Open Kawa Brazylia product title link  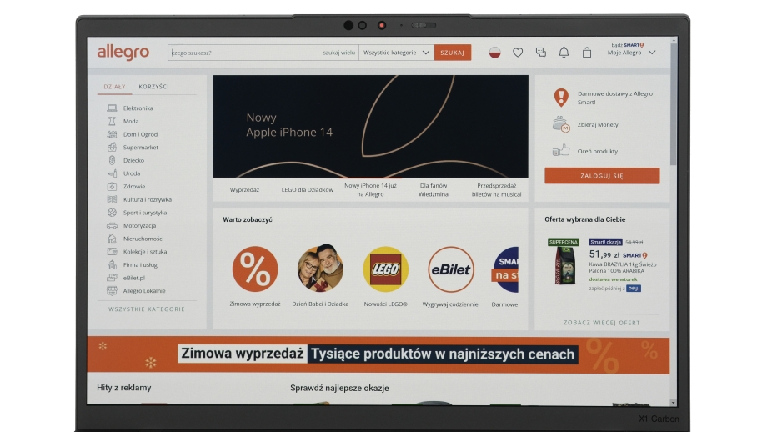[623, 267]
